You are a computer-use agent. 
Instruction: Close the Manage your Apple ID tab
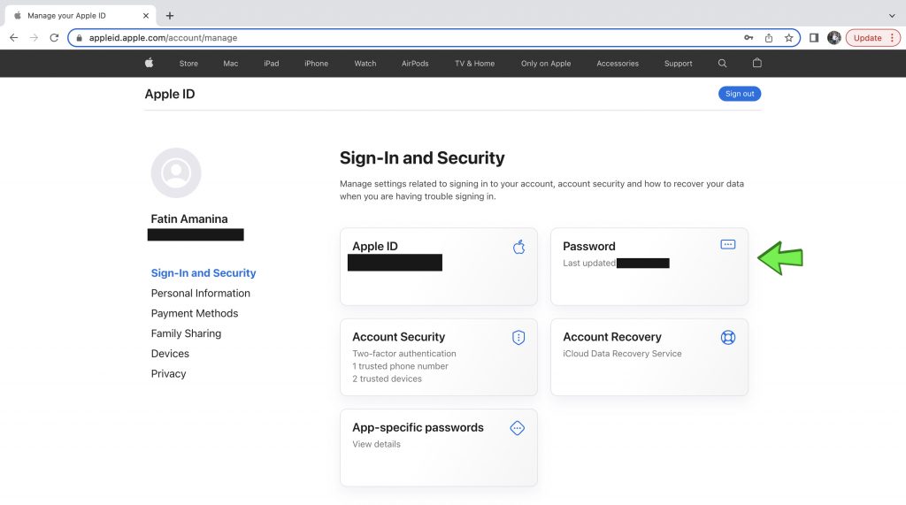point(146,16)
